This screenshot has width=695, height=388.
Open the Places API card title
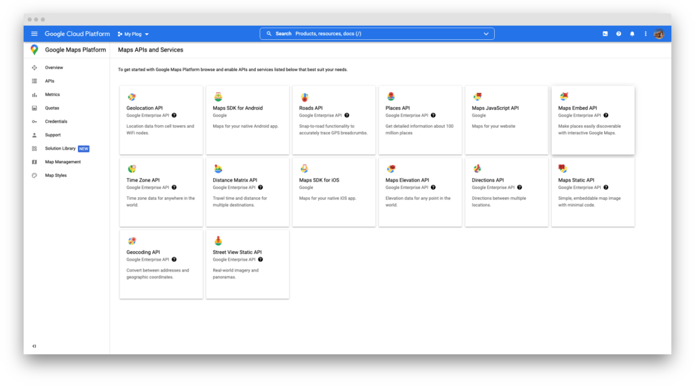click(398, 108)
